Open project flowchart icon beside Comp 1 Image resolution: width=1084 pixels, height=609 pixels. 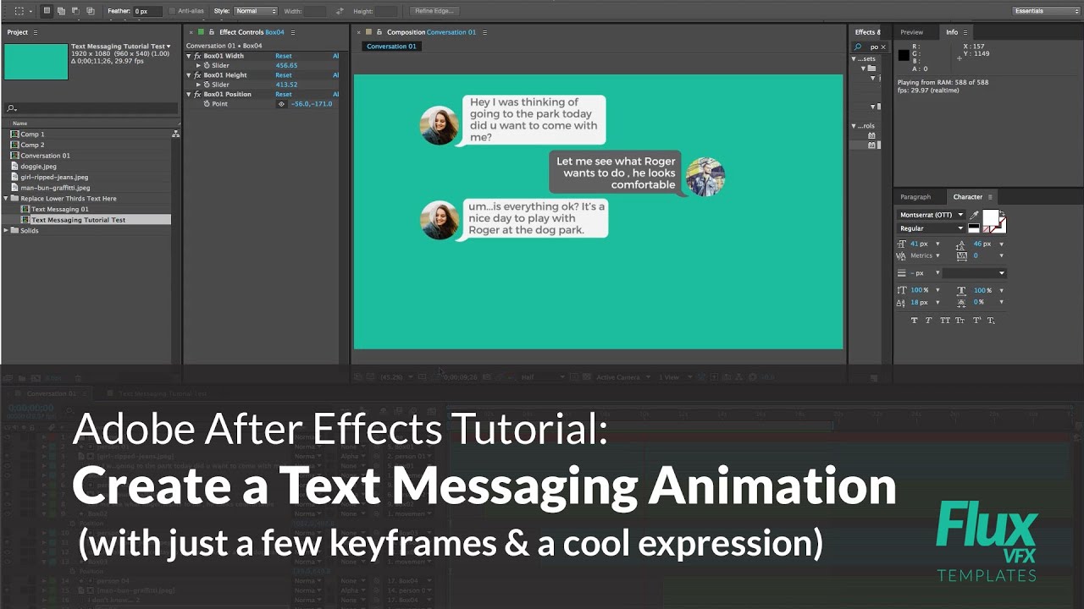[175, 134]
